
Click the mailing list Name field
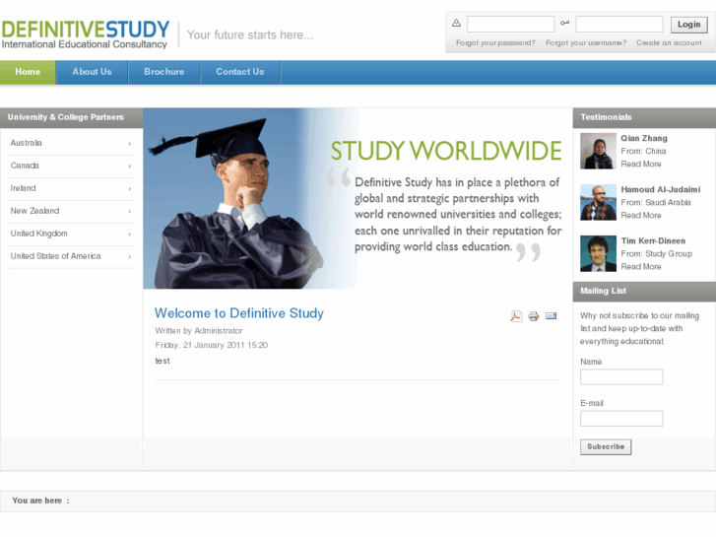point(621,377)
